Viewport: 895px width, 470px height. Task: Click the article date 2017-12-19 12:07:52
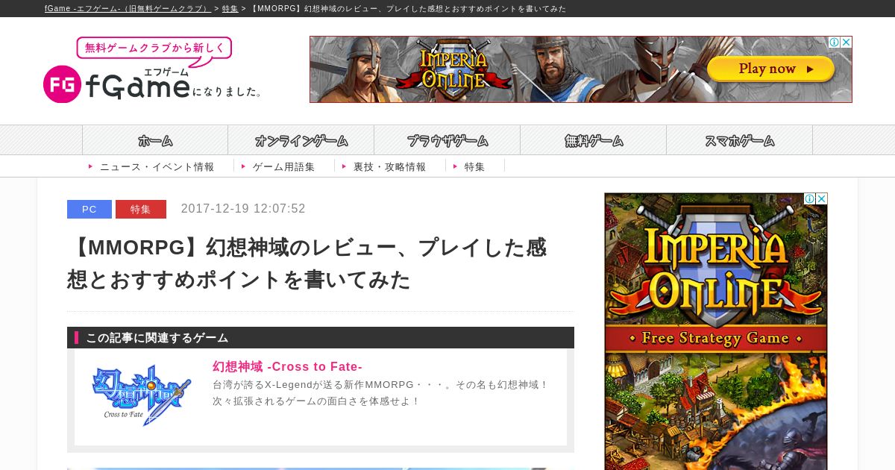point(243,209)
